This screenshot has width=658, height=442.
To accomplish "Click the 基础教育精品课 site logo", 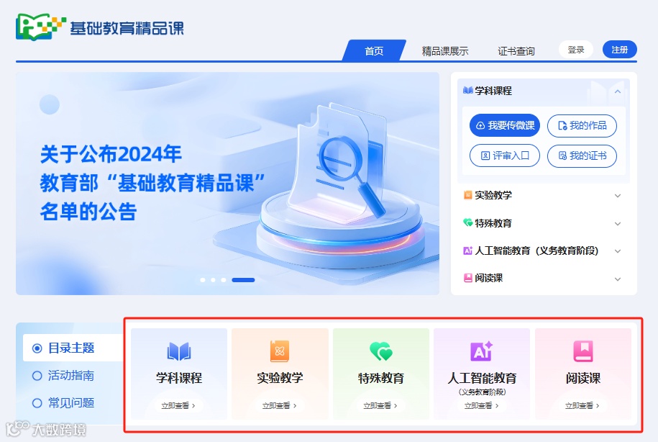I will coord(100,27).
